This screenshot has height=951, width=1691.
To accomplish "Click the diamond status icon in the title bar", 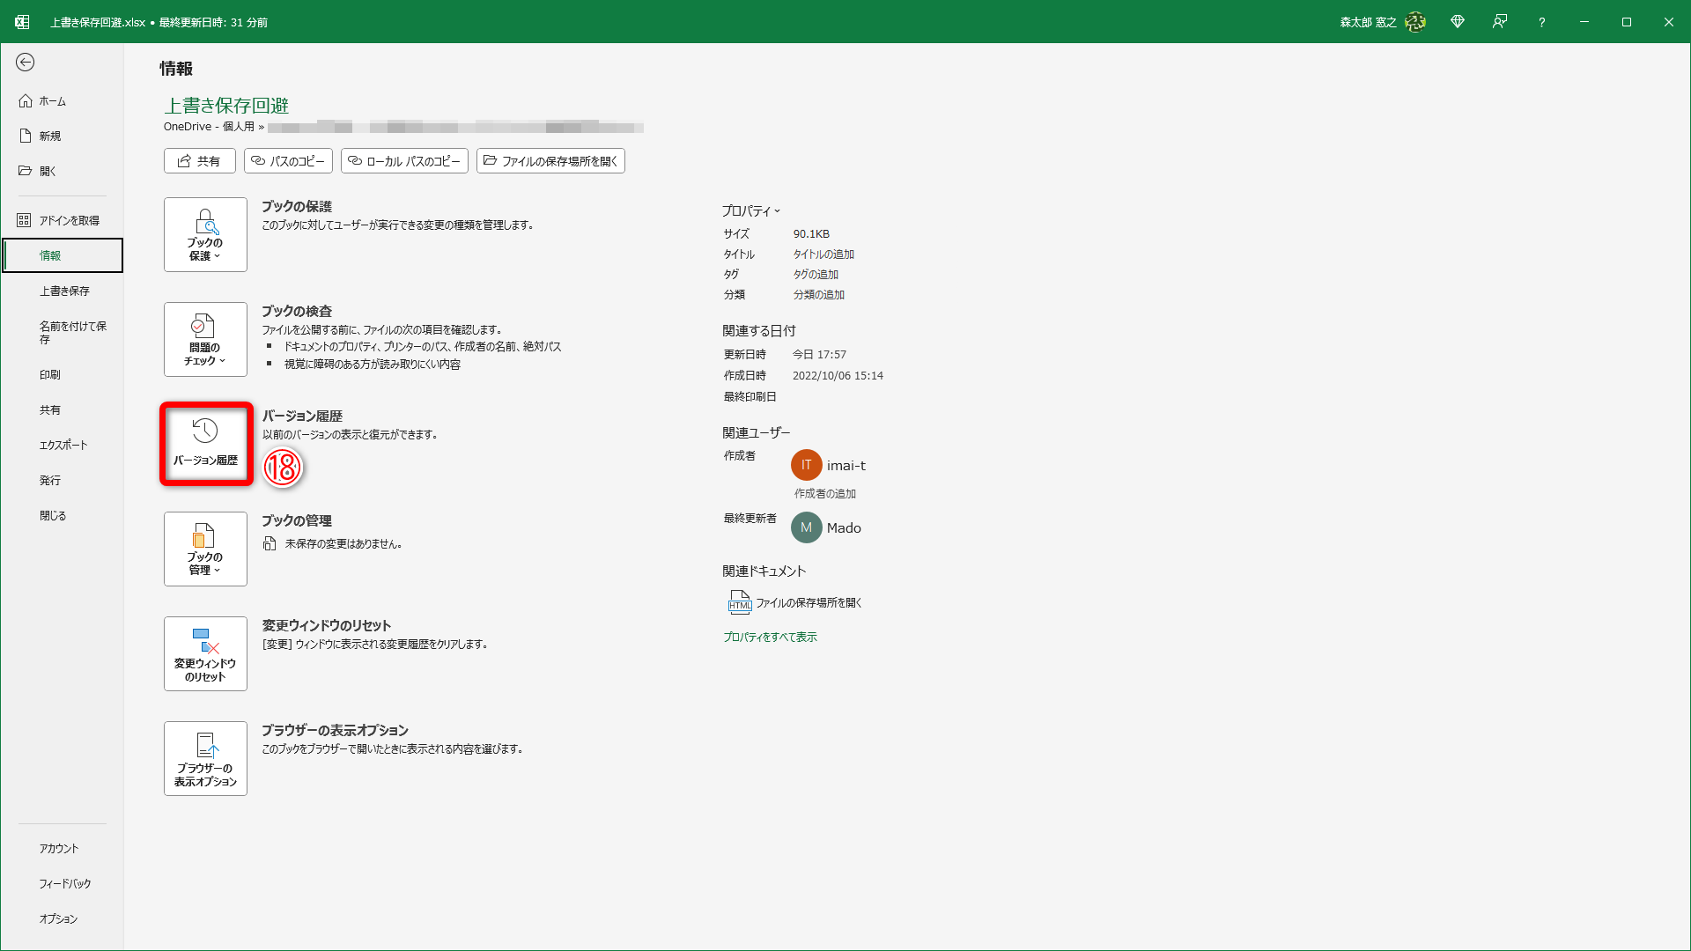I will (1458, 21).
